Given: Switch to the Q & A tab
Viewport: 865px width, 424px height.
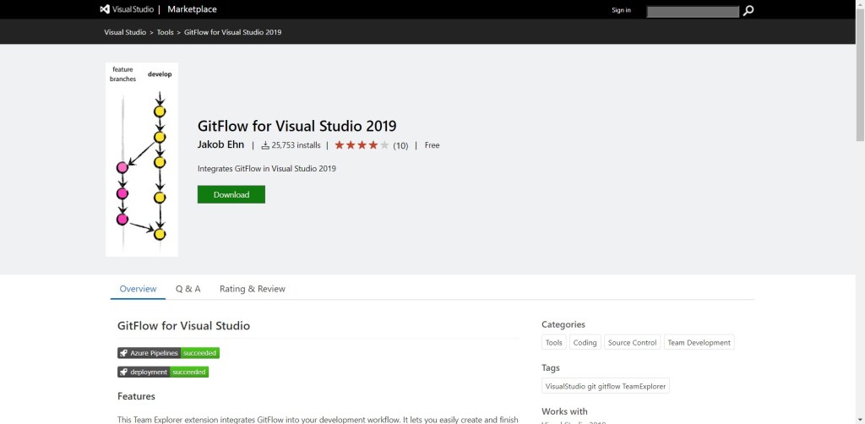Looking at the screenshot, I should pos(188,289).
